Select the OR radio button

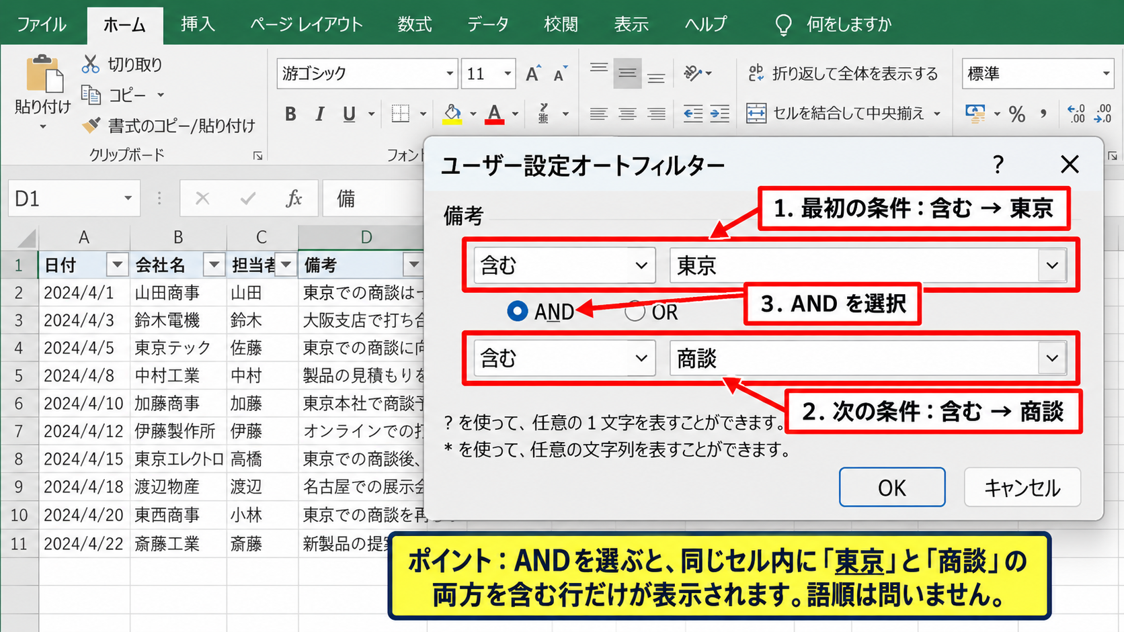[x=635, y=311]
